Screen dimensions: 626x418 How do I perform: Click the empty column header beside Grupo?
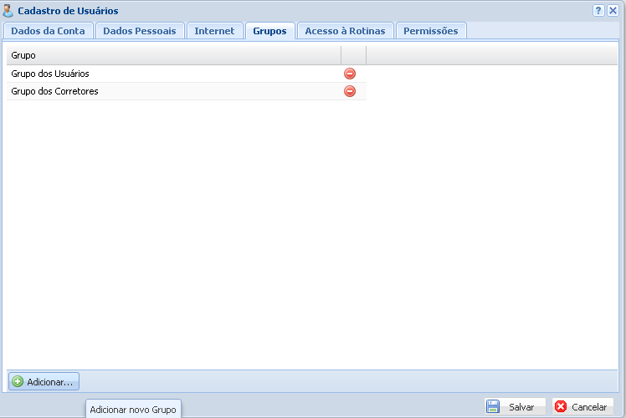coord(353,55)
